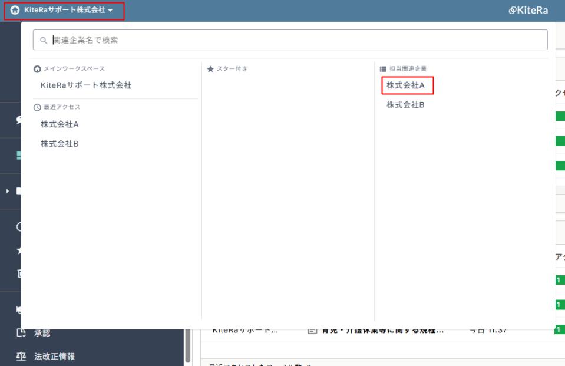Open 承認 in the left sidebar
This screenshot has height=366, width=565.
[42, 334]
